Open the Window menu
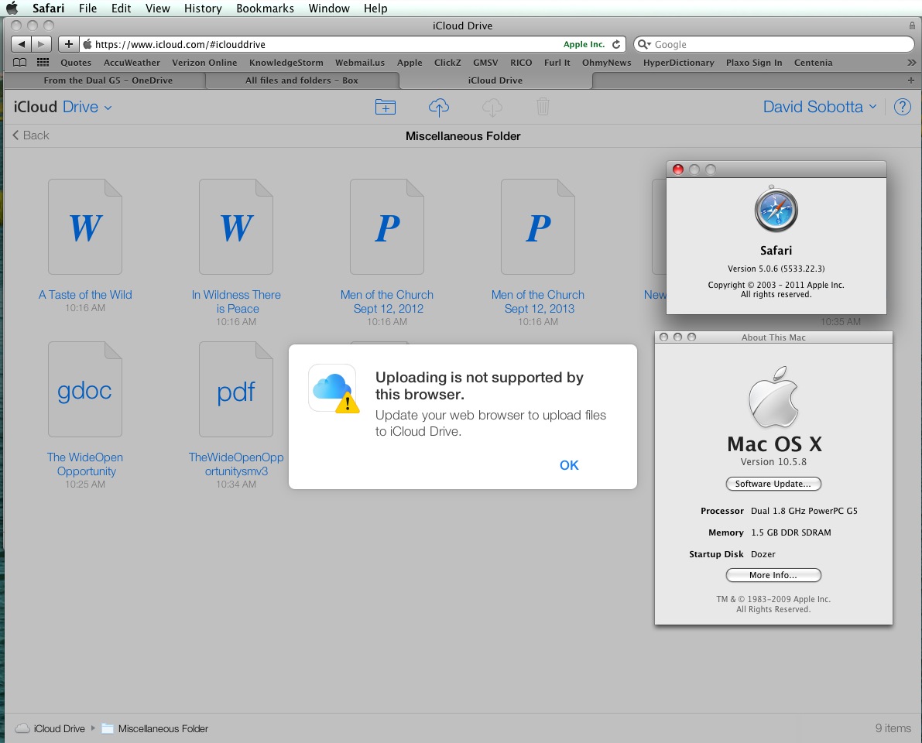Image resolution: width=922 pixels, height=743 pixels. click(329, 9)
